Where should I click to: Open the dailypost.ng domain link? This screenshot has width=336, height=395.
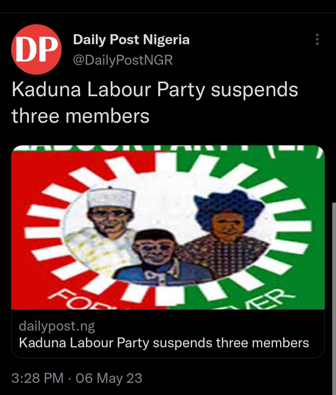click(57, 326)
